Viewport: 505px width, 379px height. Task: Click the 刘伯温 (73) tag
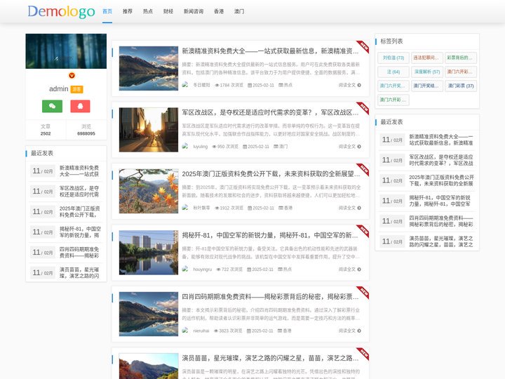pyautogui.click(x=393, y=58)
